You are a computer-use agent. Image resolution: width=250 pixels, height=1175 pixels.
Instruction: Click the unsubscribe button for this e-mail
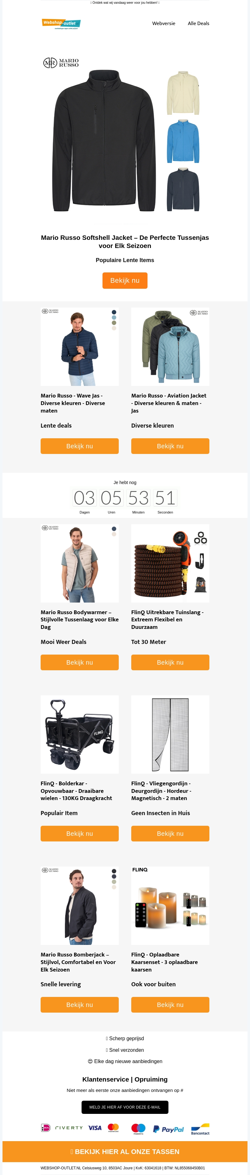tap(125, 1107)
